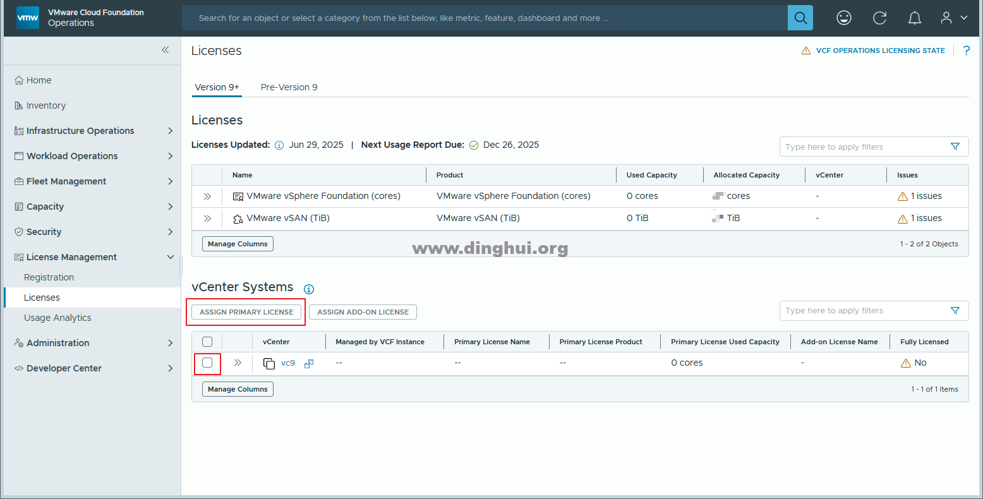Viewport: 983px width, 499px height.
Task: Click the Home house icon
Action: [19, 80]
